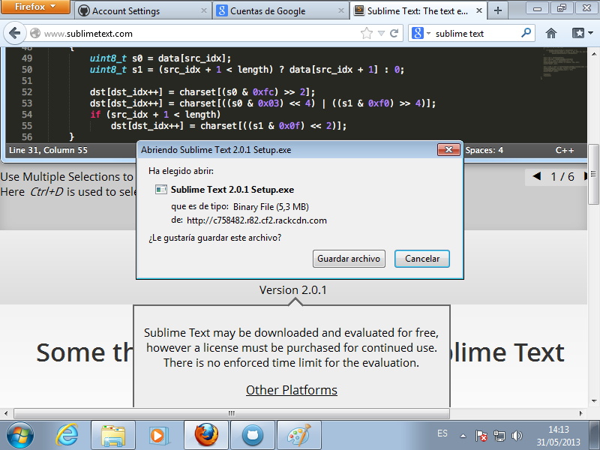Click the Version 2.0.1 label
This screenshot has height=450, width=600.
tap(292, 289)
